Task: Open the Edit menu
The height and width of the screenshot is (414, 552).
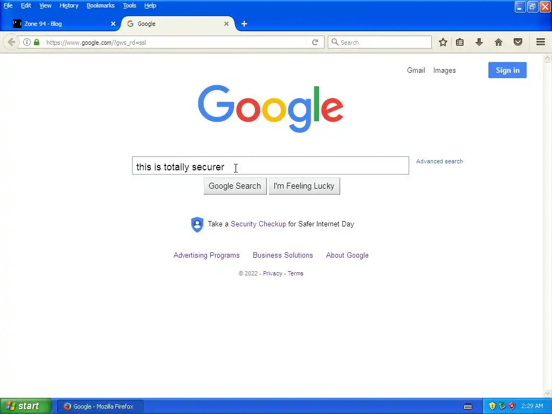Action: pyautogui.click(x=26, y=5)
